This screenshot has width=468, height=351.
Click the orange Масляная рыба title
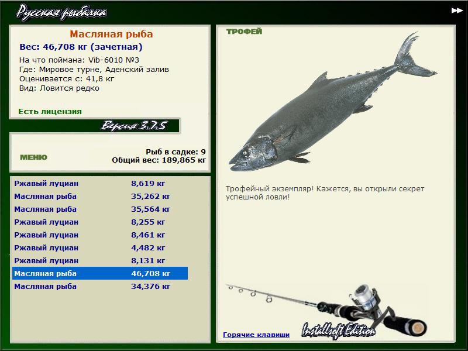click(x=111, y=34)
